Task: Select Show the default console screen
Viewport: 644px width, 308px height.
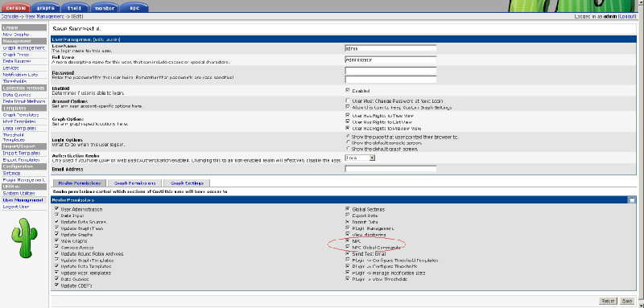Action: pyautogui.click(x=349, y=142)
